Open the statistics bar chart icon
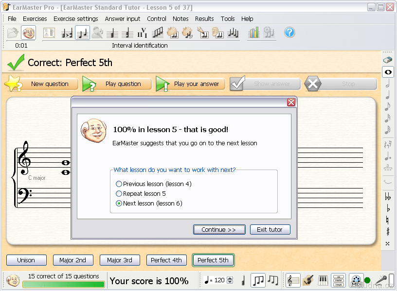The height and width of the screenshot is (291, 397). coord(254,33)
